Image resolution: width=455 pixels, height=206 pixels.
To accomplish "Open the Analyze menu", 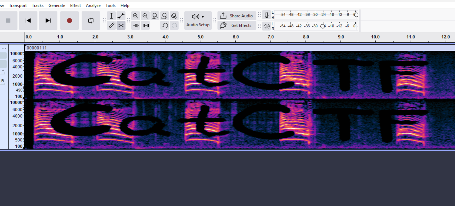I will tap(93, 5).
